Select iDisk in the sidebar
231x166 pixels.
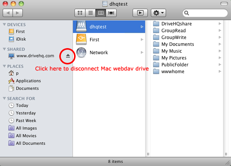[x=21, y=39]
